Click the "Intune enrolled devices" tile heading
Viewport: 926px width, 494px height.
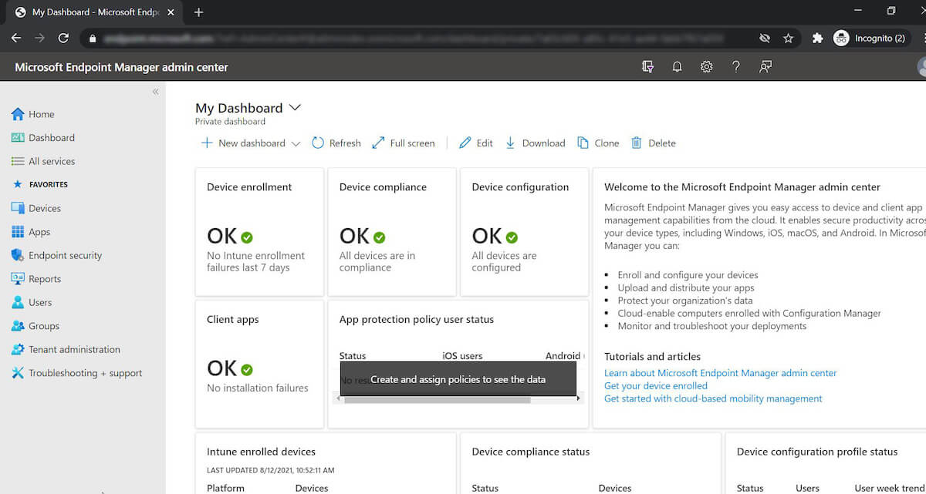pyautogui.click(x=262, y=452)
